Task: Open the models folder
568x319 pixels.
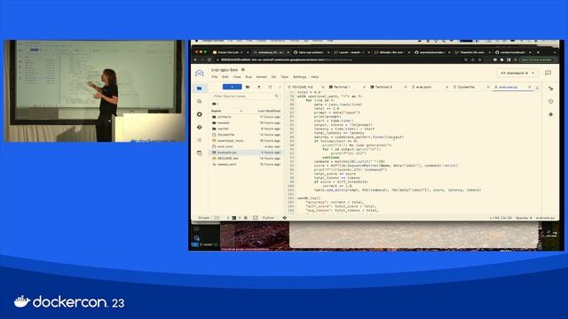Action: tap(246, 123)
